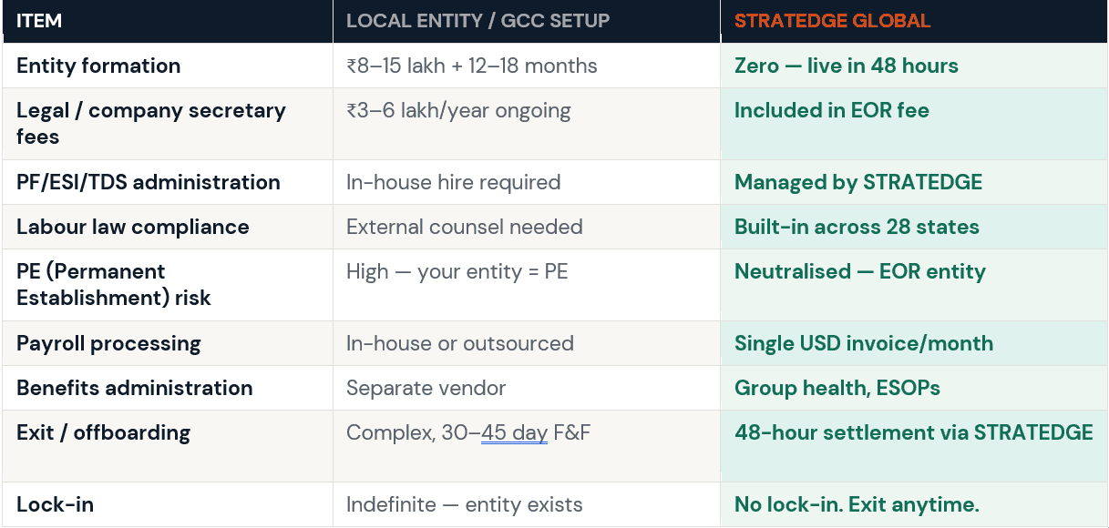The width and height of the screenshot is (1109, 528).
Task: Select 'PF/ESI/TDS administration' row label
Action: click(x=149, y=182)
